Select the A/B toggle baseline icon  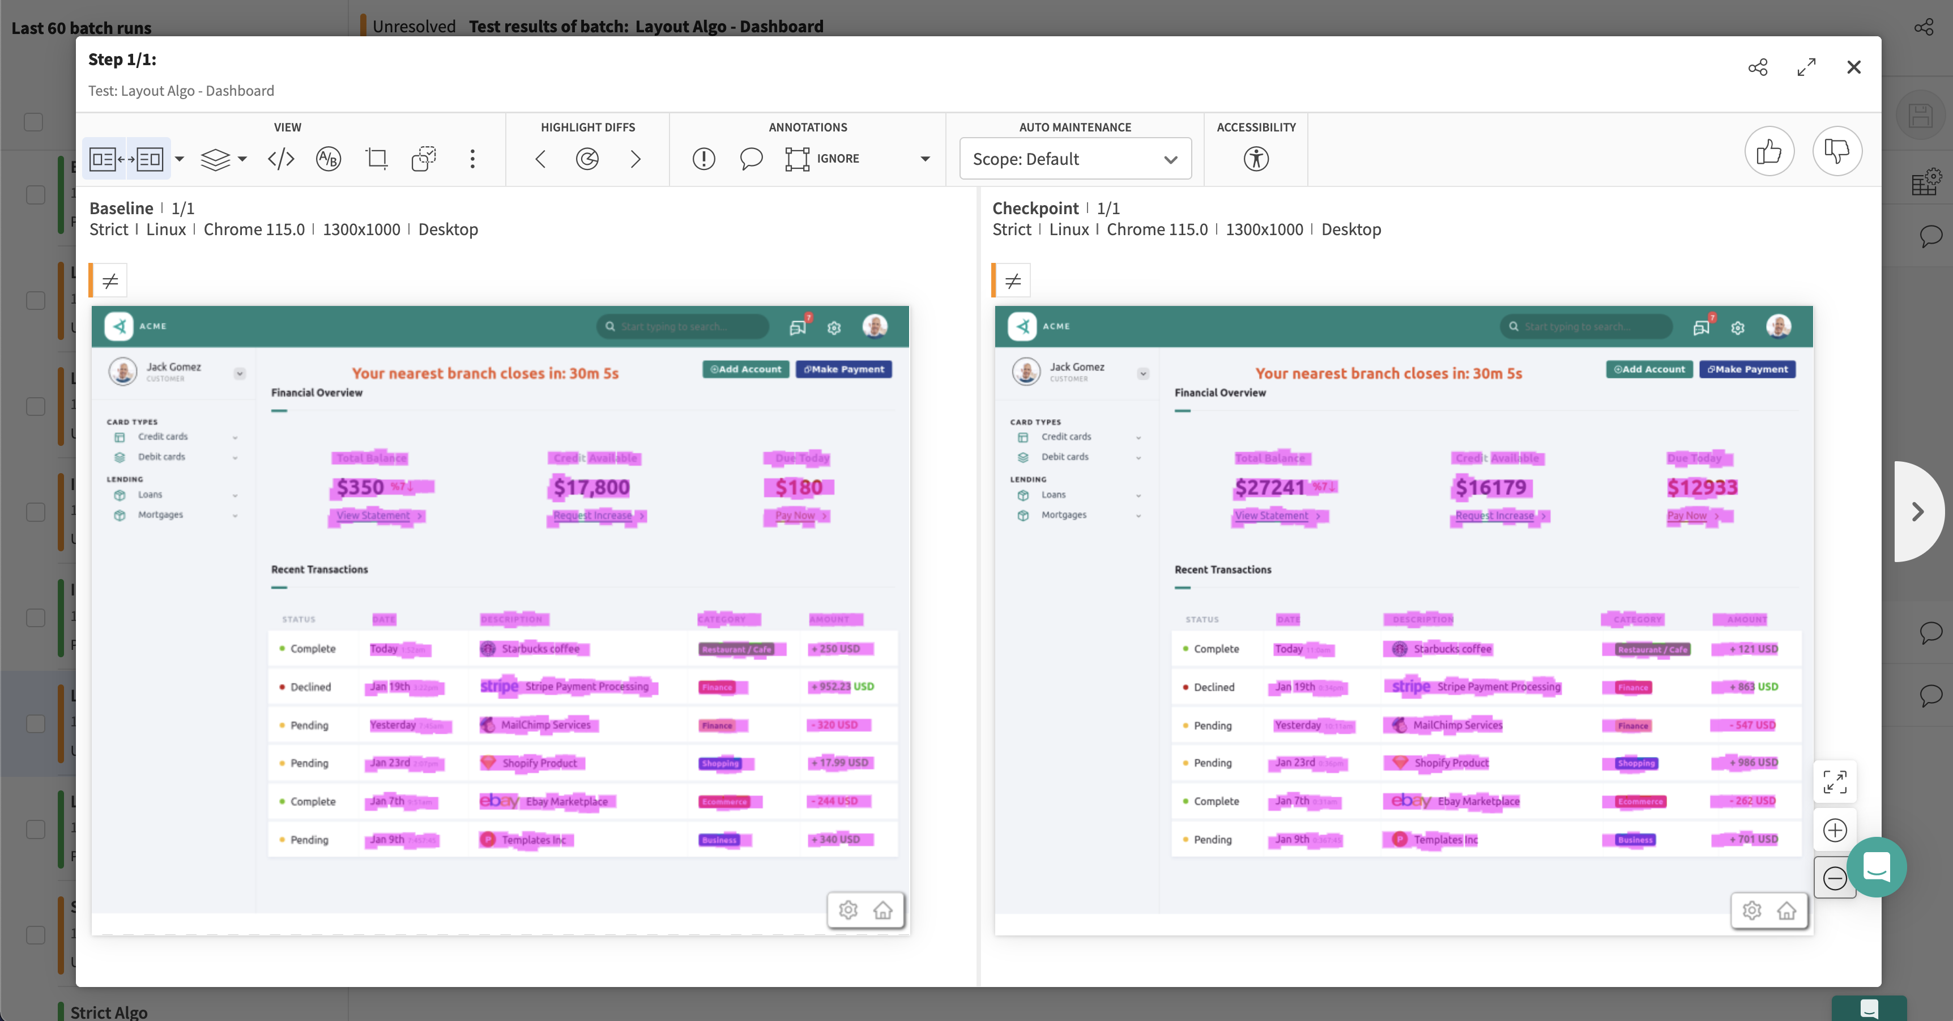click(x=329, y=159)
